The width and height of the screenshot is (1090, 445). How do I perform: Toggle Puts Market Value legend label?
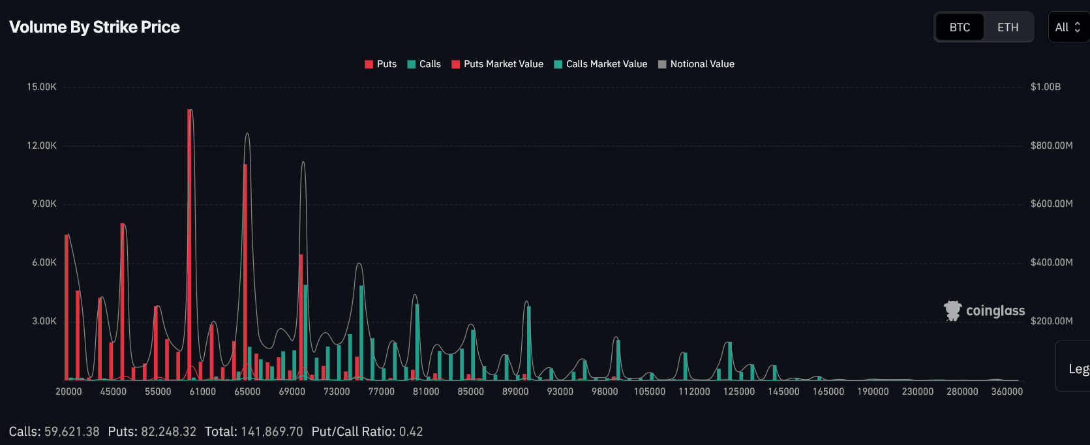click(x=503, y=64)
